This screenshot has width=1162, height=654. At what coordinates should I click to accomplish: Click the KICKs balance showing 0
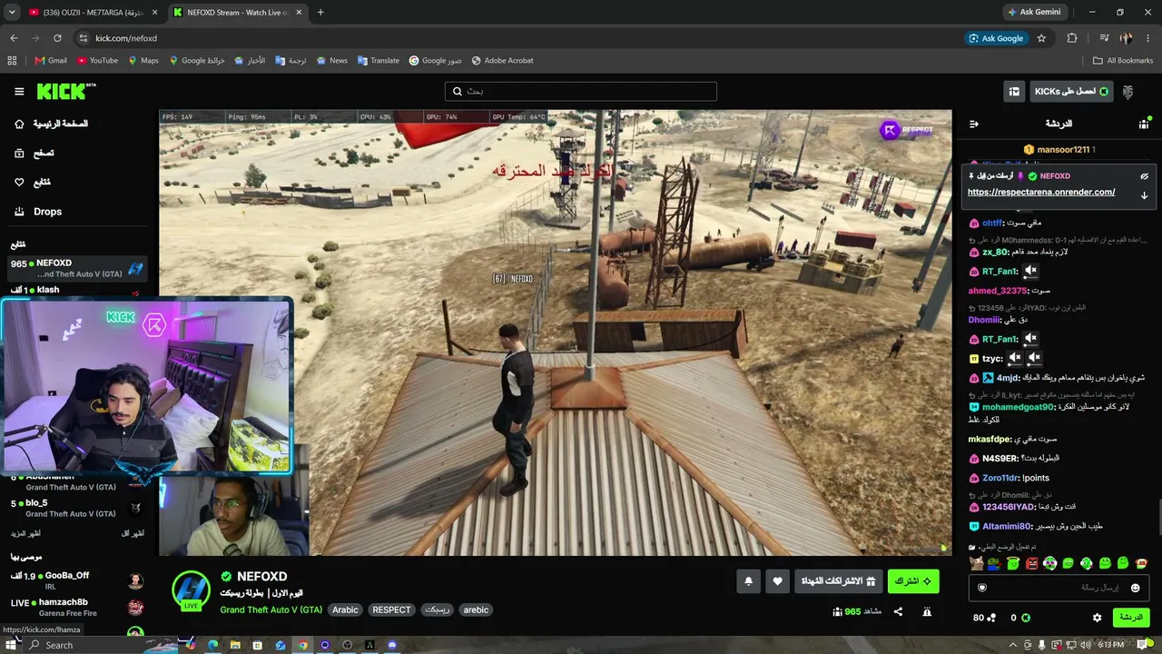pyautogui.click(x=1020, y=618)
